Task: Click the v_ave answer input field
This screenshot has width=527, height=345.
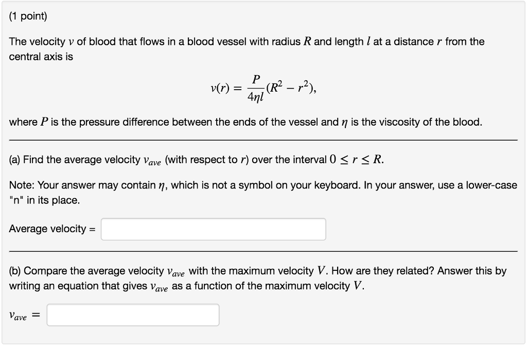Action: click(132, 314)
